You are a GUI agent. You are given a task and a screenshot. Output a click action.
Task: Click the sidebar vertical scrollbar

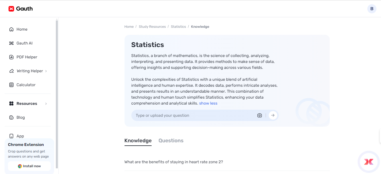tap(57, 94)
